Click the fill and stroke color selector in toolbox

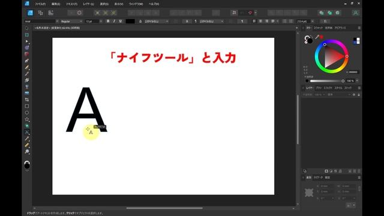tap(27, 164)
